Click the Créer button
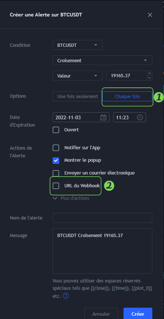 tap(138, 314)
